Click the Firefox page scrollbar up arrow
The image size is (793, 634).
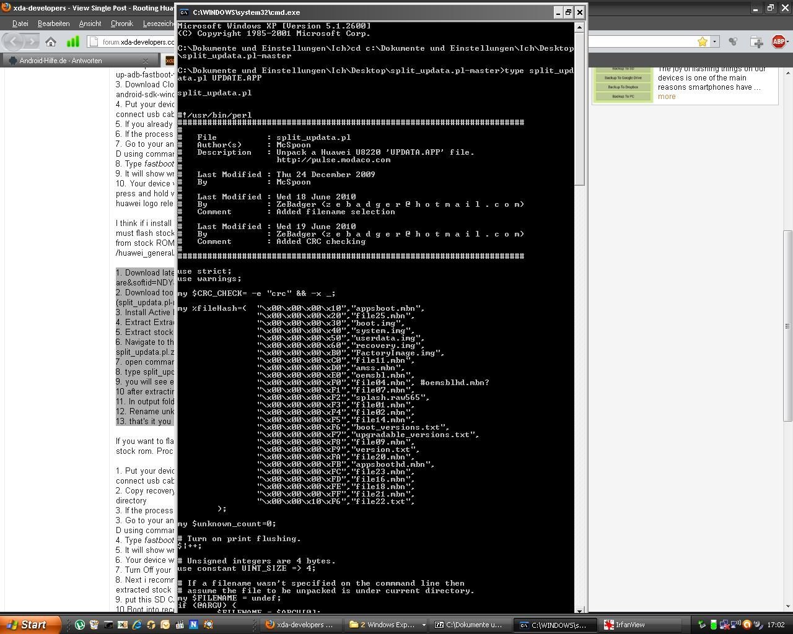coord(787,73)
